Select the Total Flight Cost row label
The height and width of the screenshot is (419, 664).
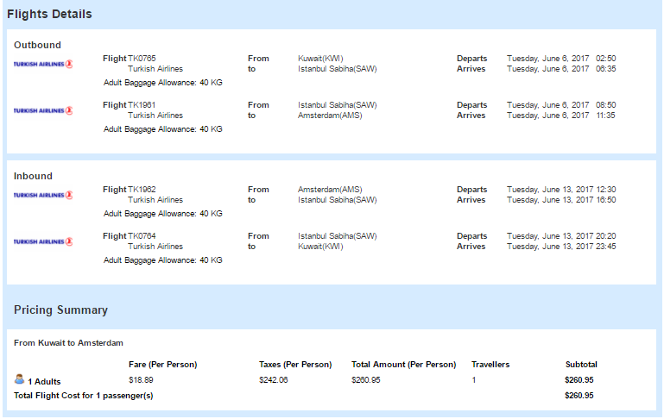tap(82, 396)
